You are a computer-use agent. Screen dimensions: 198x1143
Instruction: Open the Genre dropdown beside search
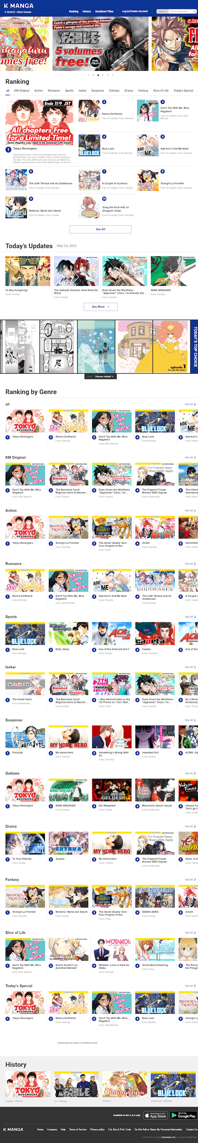163,11
